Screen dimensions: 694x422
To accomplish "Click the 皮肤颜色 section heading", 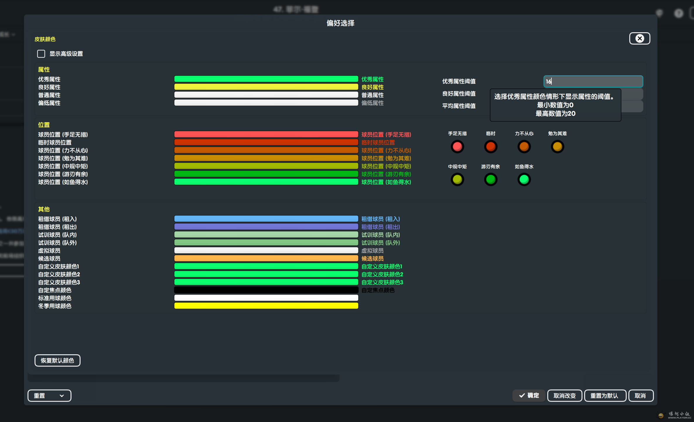I will coord(45,39).
